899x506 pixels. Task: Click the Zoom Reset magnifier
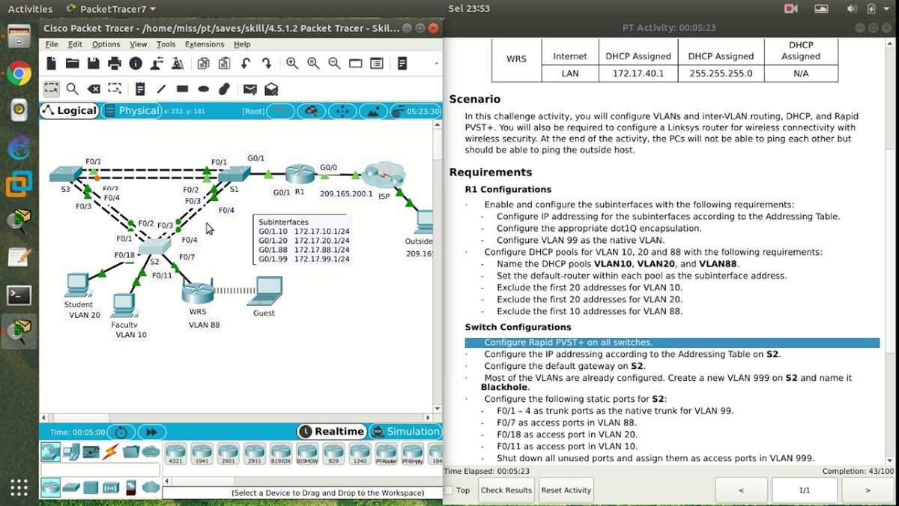coord(313,64)
